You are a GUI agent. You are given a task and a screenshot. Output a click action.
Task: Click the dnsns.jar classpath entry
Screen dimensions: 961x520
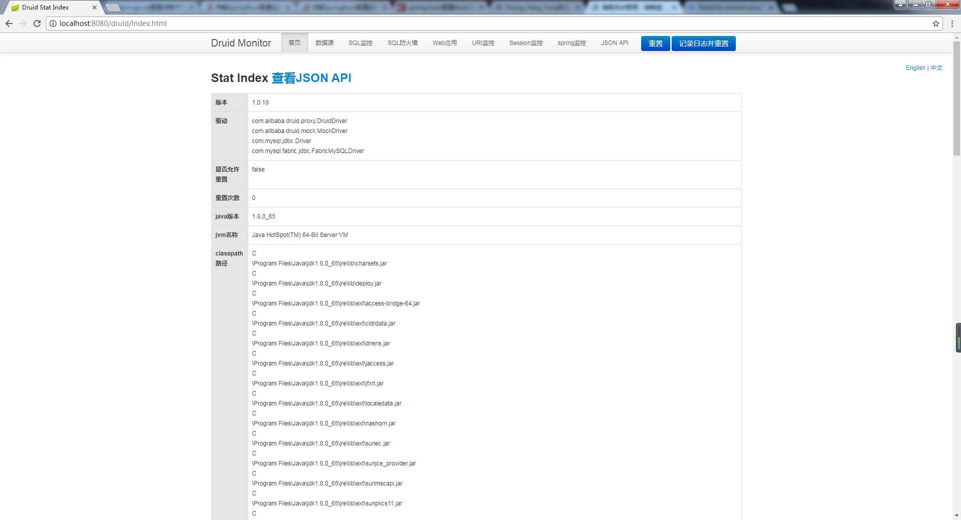(x=321, y=343)
